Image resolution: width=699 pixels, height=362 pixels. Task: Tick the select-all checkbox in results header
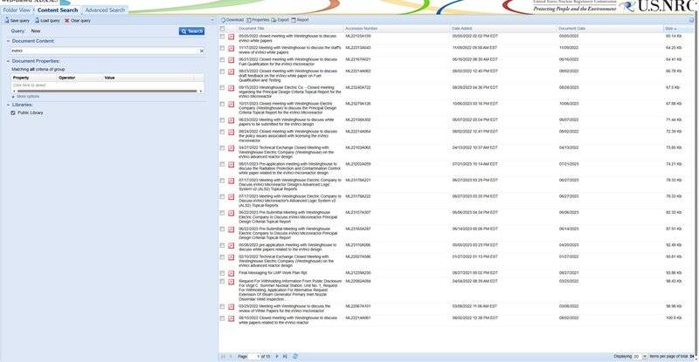222,29
